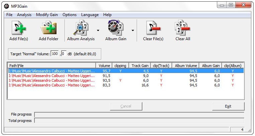Open the Language menu
Image resolution: width=255 pixels, height=136 pixels.
coord(90,15)
